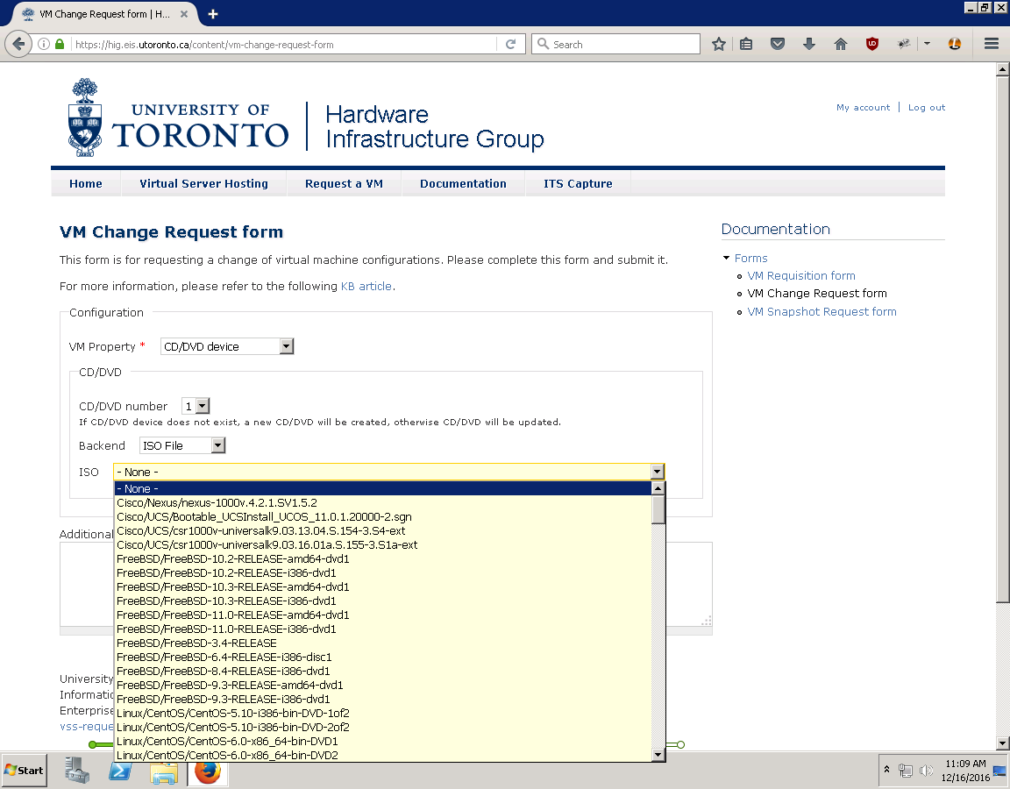Show bookmarks list icon
The image size is (1010, 789).
(x=746, y=44)
